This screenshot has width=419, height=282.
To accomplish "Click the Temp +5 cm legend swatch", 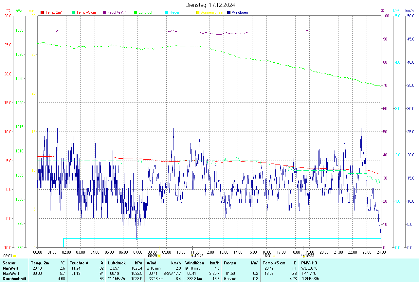I will pyautogui.click(x=73, y=12).
